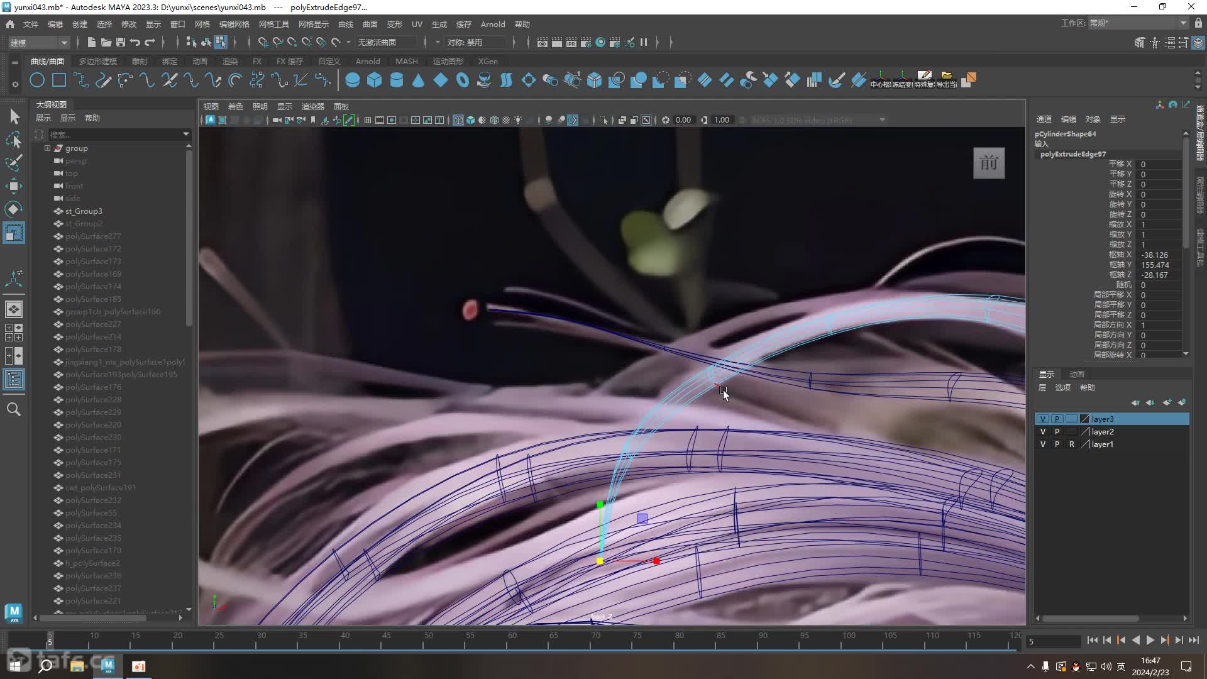Toggle visibility V of layer2
The height and width of the screenshot is (679, 1207).
pos(1043,431)
